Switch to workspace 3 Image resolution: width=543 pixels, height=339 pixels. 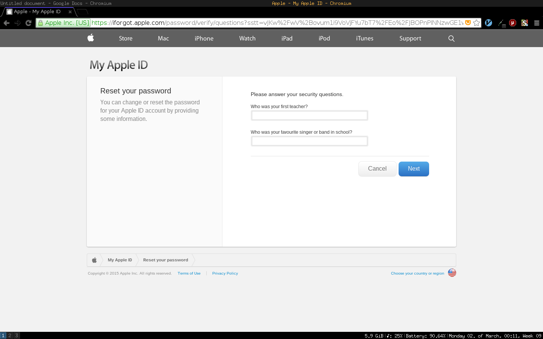click(x=17, y=336)
